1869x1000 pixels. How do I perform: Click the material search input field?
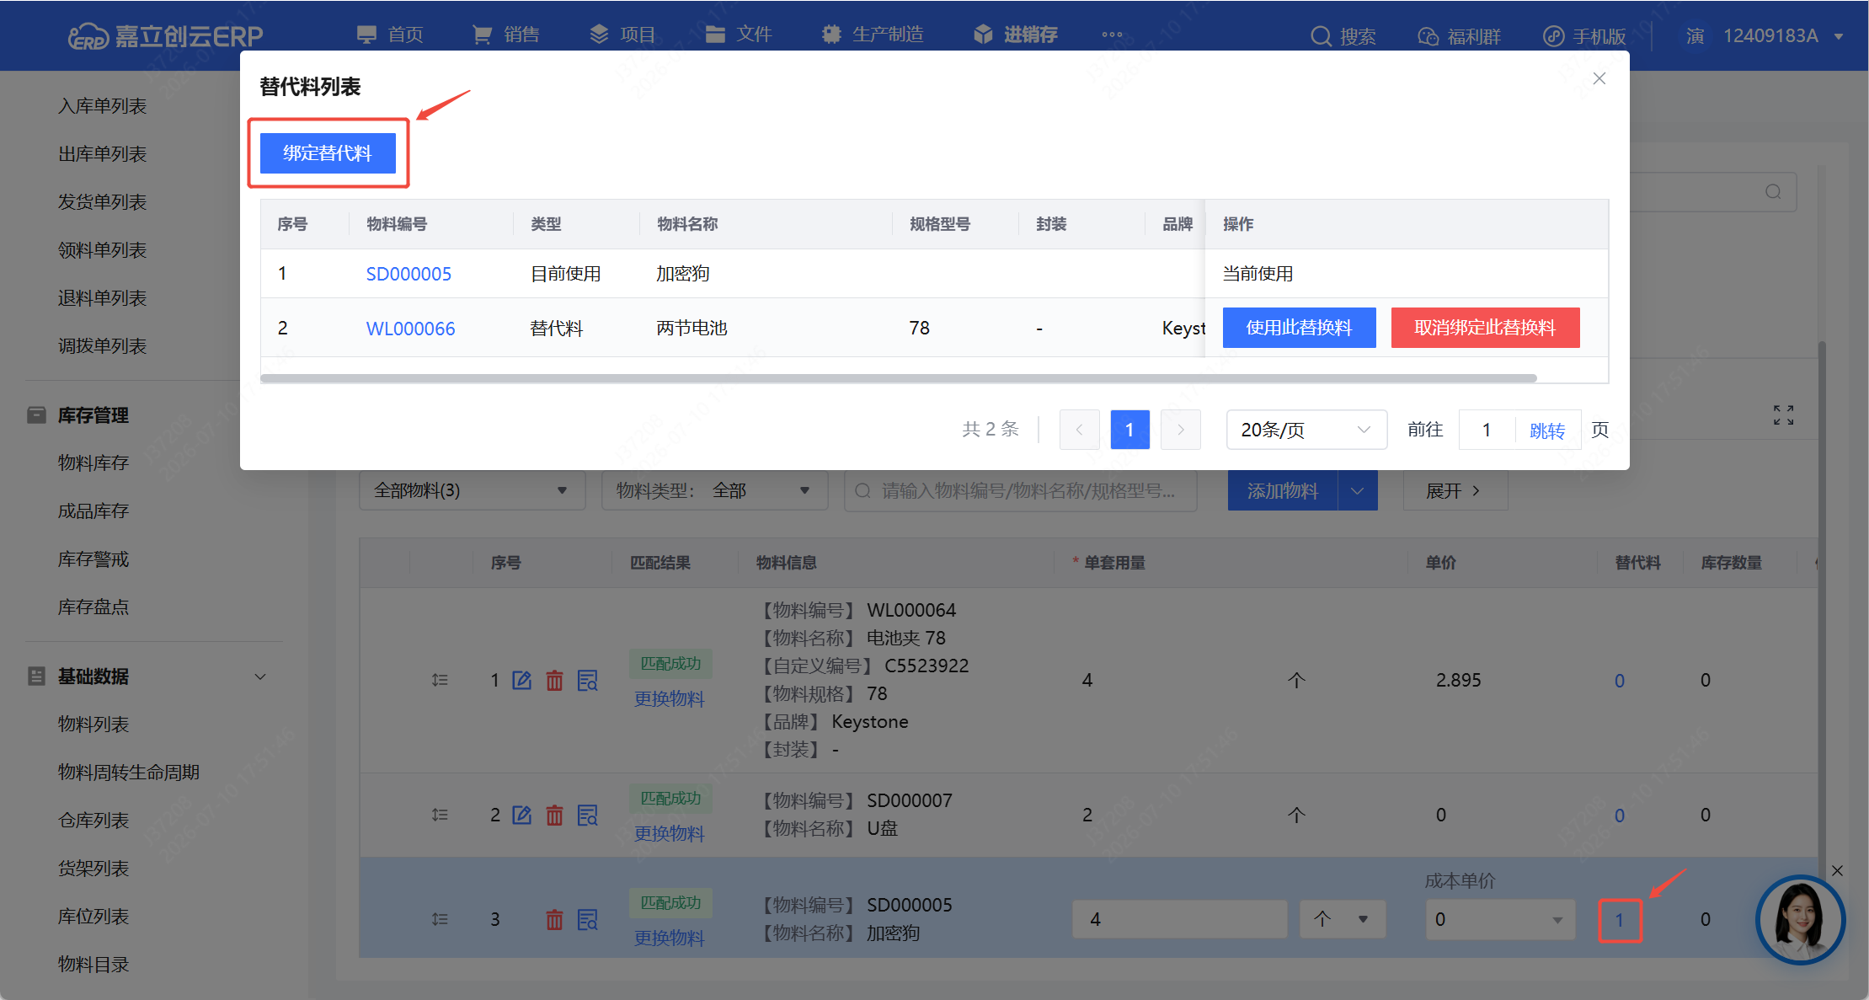point(1020,490)
